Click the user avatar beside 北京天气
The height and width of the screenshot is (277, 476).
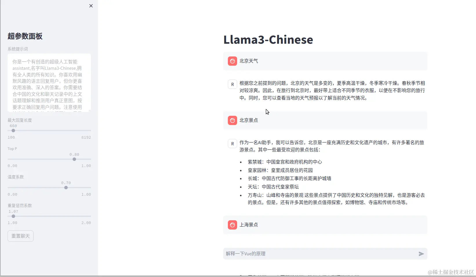(232, 61)
